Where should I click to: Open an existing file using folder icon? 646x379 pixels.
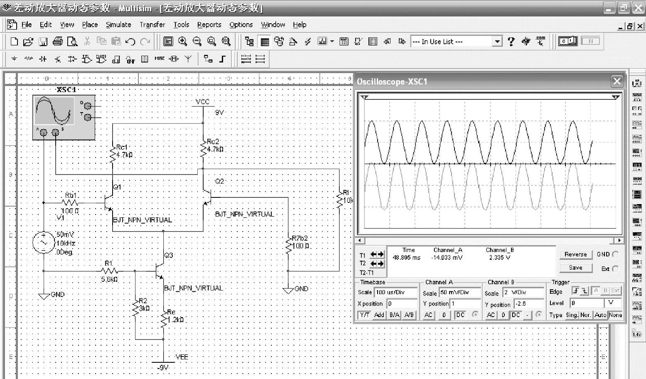point(28,42)
